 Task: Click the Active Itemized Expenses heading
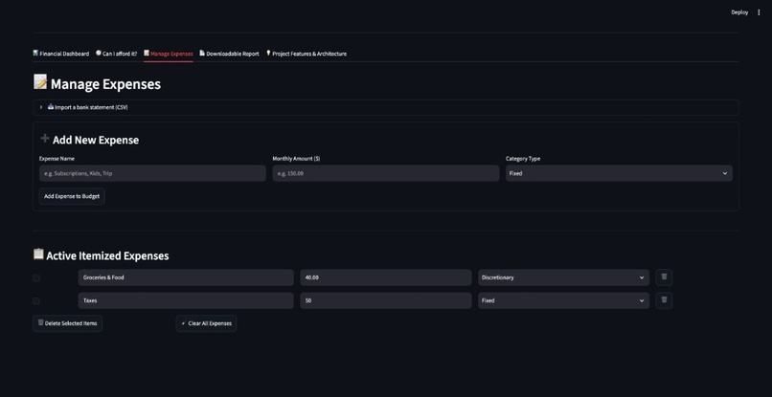[101, 255]
